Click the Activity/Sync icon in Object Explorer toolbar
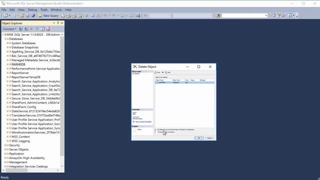This screenshot has width=320, height=180. tap(48, 29)
